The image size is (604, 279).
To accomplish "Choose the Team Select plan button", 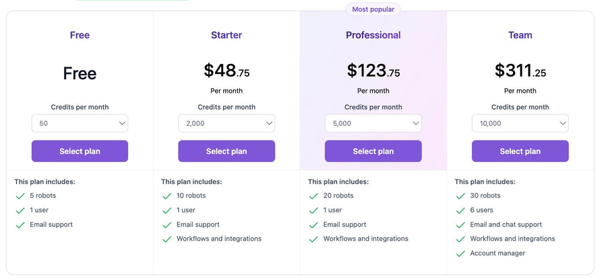I will pyautogui.click(x=520, y=151).
